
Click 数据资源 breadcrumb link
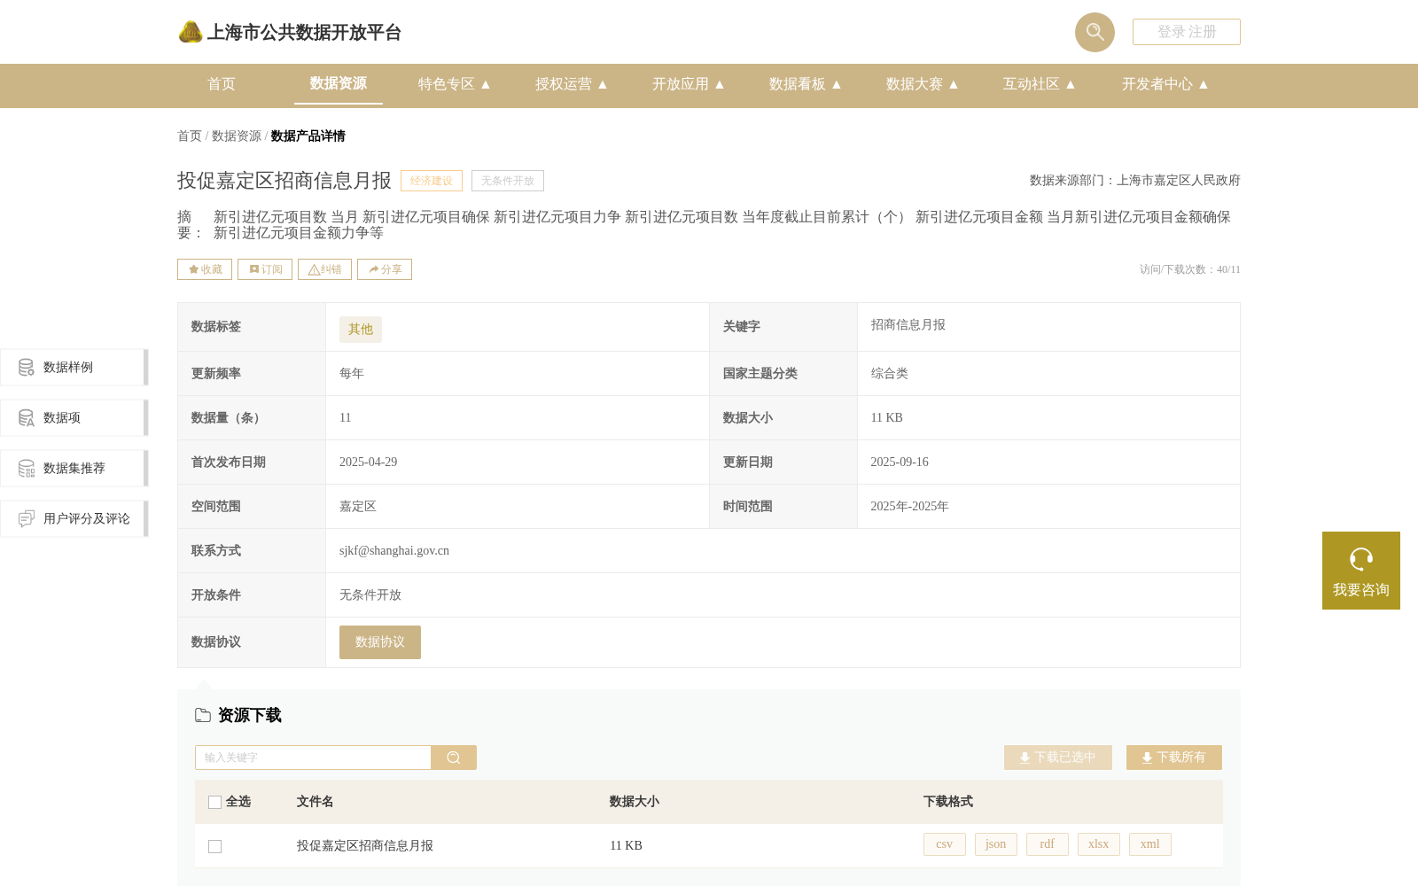237,136
